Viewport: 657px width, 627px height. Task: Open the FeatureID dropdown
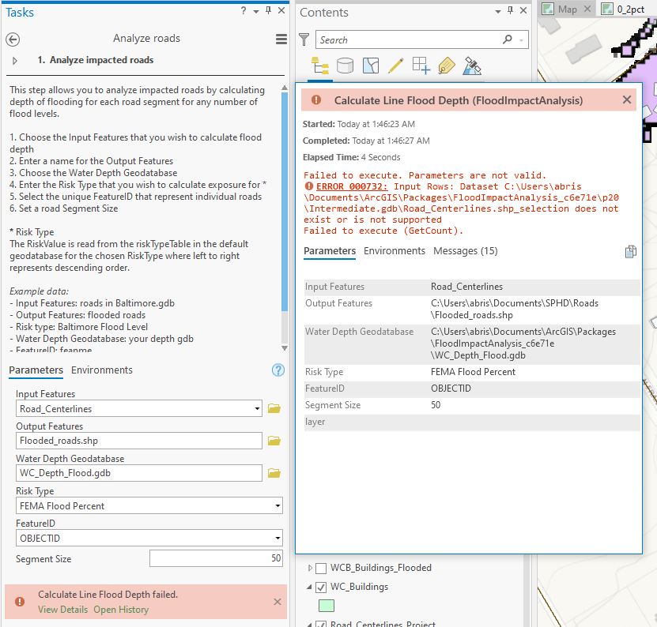point(278,537)
